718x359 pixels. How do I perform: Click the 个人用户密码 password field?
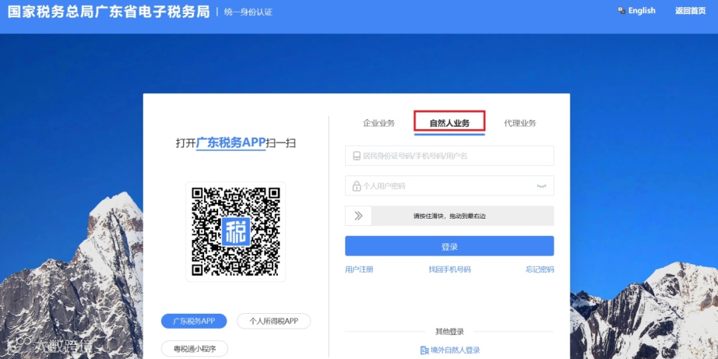point(449,186)
